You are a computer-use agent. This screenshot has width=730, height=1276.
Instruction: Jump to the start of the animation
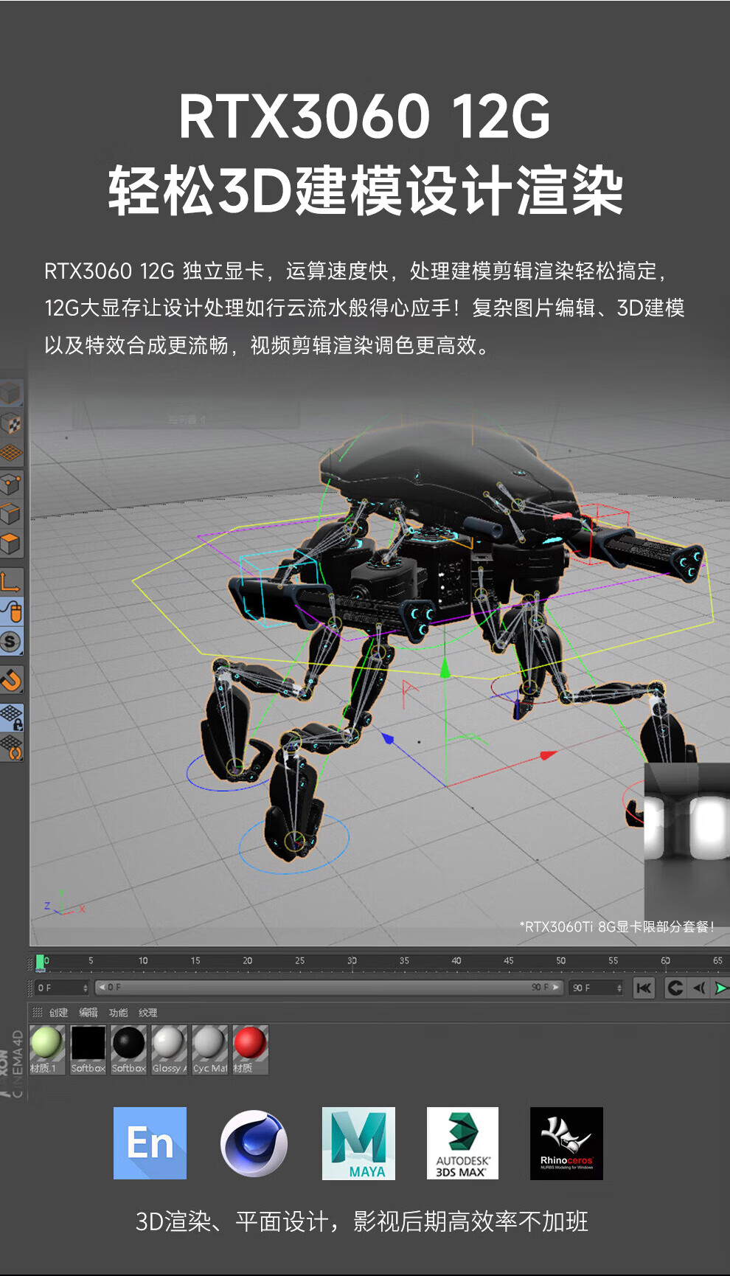644,988
